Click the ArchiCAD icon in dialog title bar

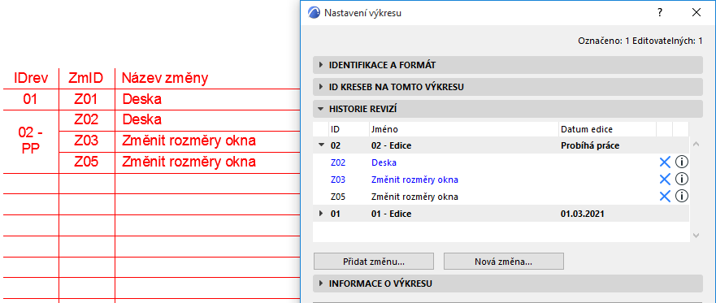tap(314, 13)
